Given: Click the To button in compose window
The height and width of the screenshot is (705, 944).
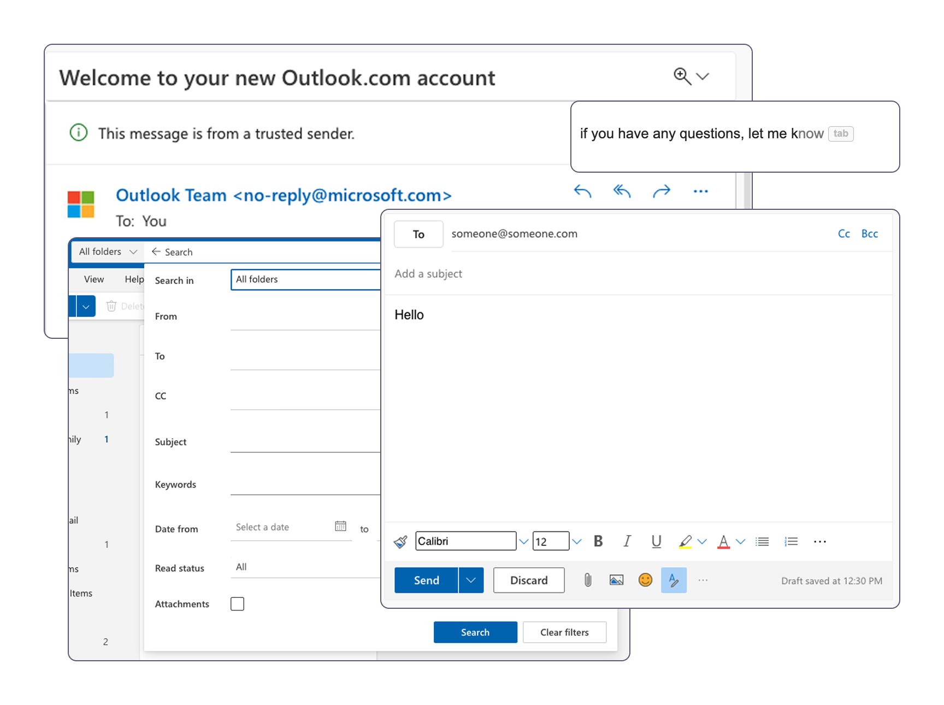Looking at the screenshot, I should point(418,234).
